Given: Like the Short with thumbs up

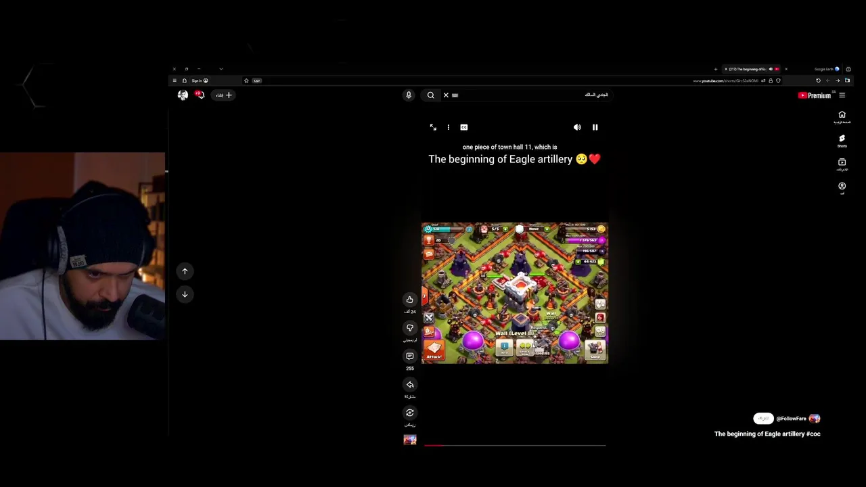Looking at the screenshot, I should pyautogui.click(x=410, y=300).
